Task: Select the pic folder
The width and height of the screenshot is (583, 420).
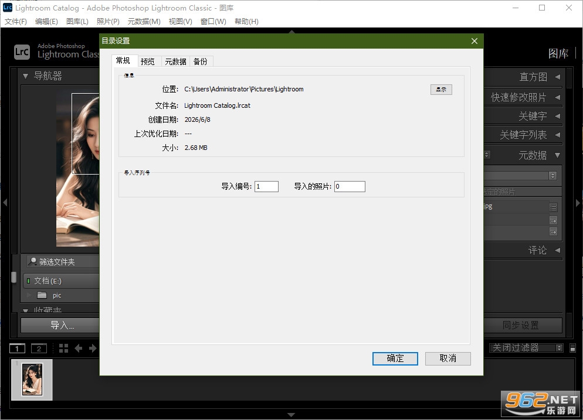Action: [56, 296]
